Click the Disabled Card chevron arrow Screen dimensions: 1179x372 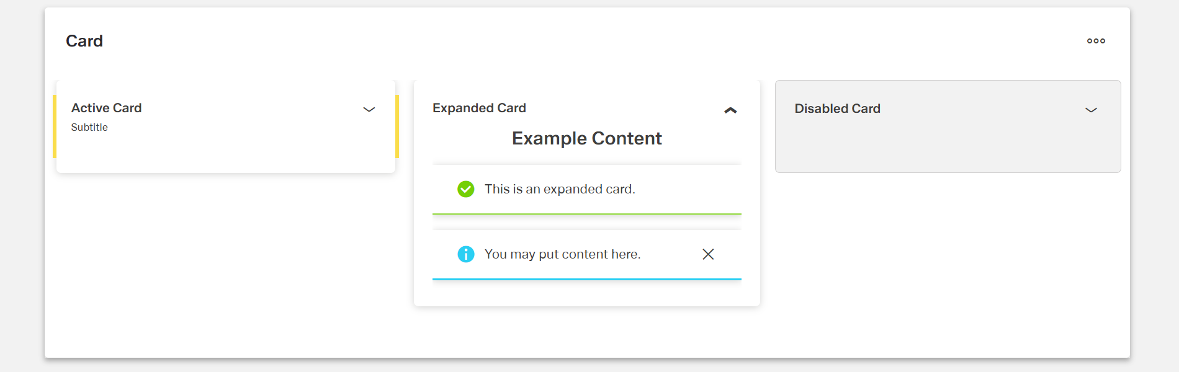(x=1091, y=110)
